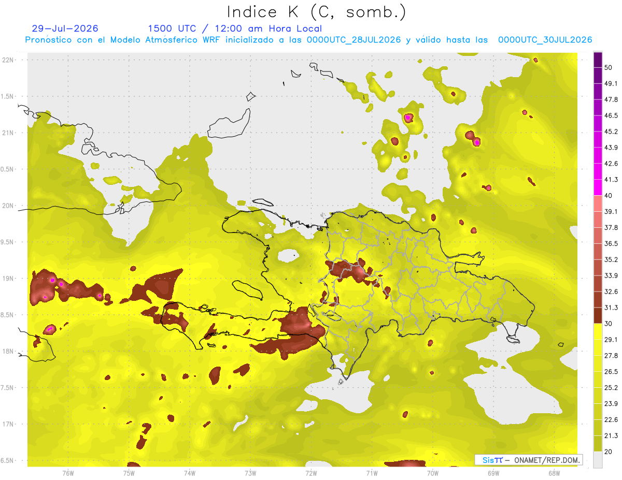Click the latitude label '18N'

point(7,351)
